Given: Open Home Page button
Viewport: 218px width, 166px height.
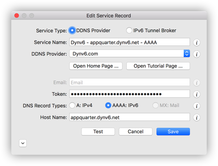Looking at the screenshot, I should [x=96, y=66].
